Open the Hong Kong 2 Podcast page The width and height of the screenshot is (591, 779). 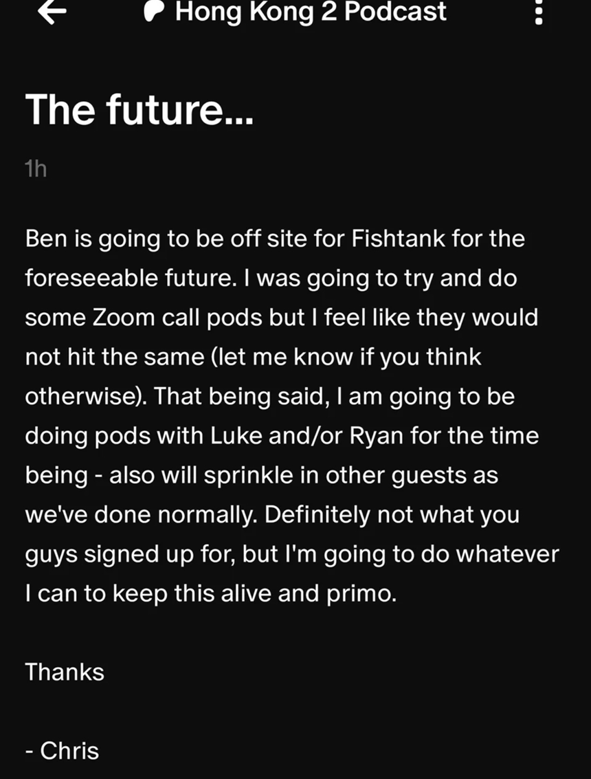point(311,12)
